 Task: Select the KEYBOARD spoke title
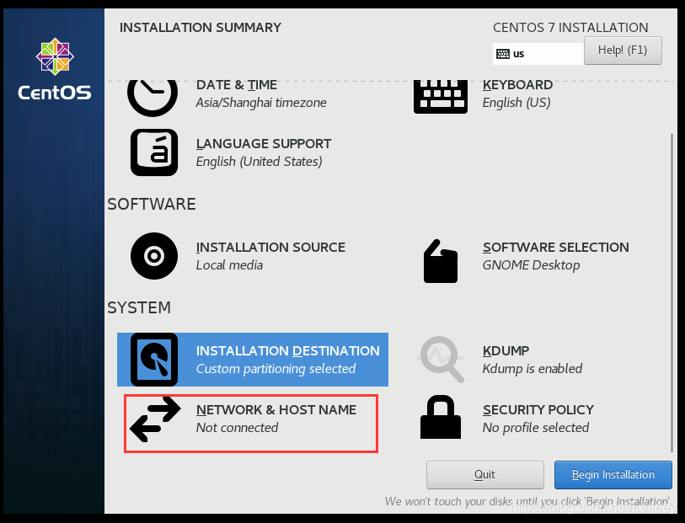pyautogui.click(x=517, y=85)
